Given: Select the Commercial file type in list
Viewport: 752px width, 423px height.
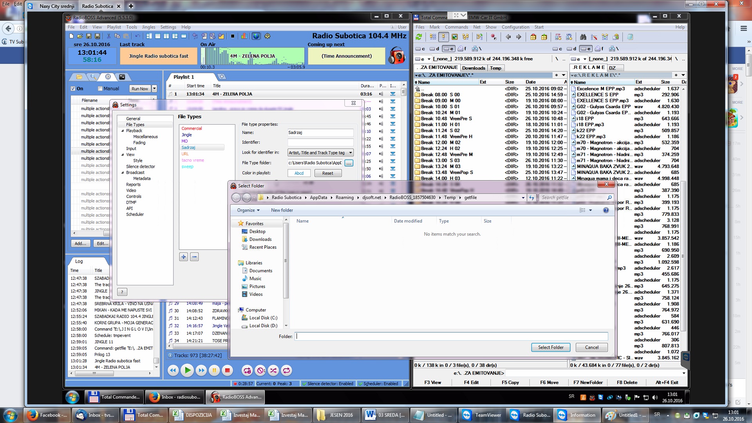Looking at the screenshot, I should point(192,128).
